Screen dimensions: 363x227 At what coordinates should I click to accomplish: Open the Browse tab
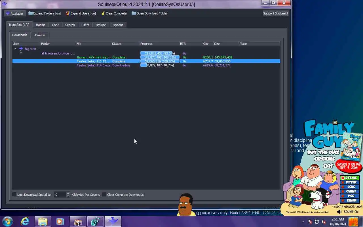(101, 25)
